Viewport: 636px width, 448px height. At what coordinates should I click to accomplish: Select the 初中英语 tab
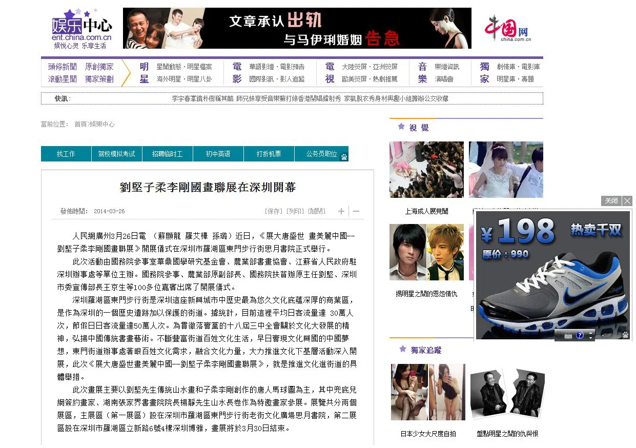pos(218,154)
